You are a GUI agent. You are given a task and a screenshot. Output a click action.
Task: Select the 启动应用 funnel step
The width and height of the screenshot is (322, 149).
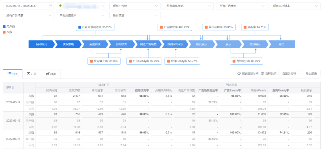[x=42, y=44]
